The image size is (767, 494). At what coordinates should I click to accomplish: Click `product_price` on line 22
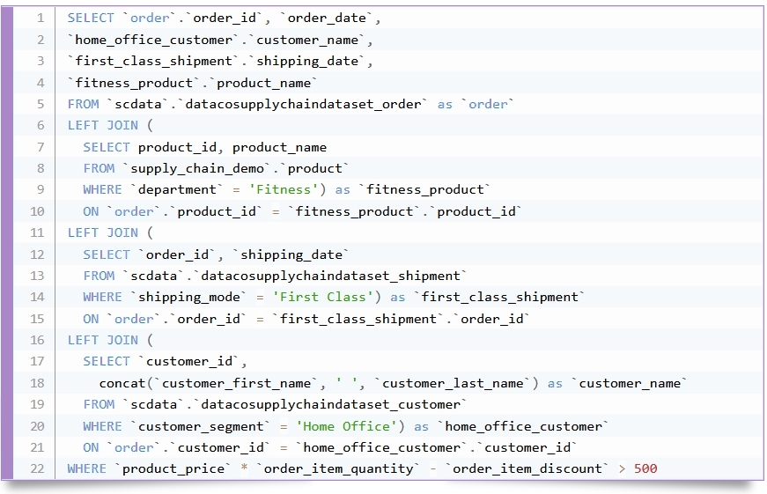[x=173, y=468]
